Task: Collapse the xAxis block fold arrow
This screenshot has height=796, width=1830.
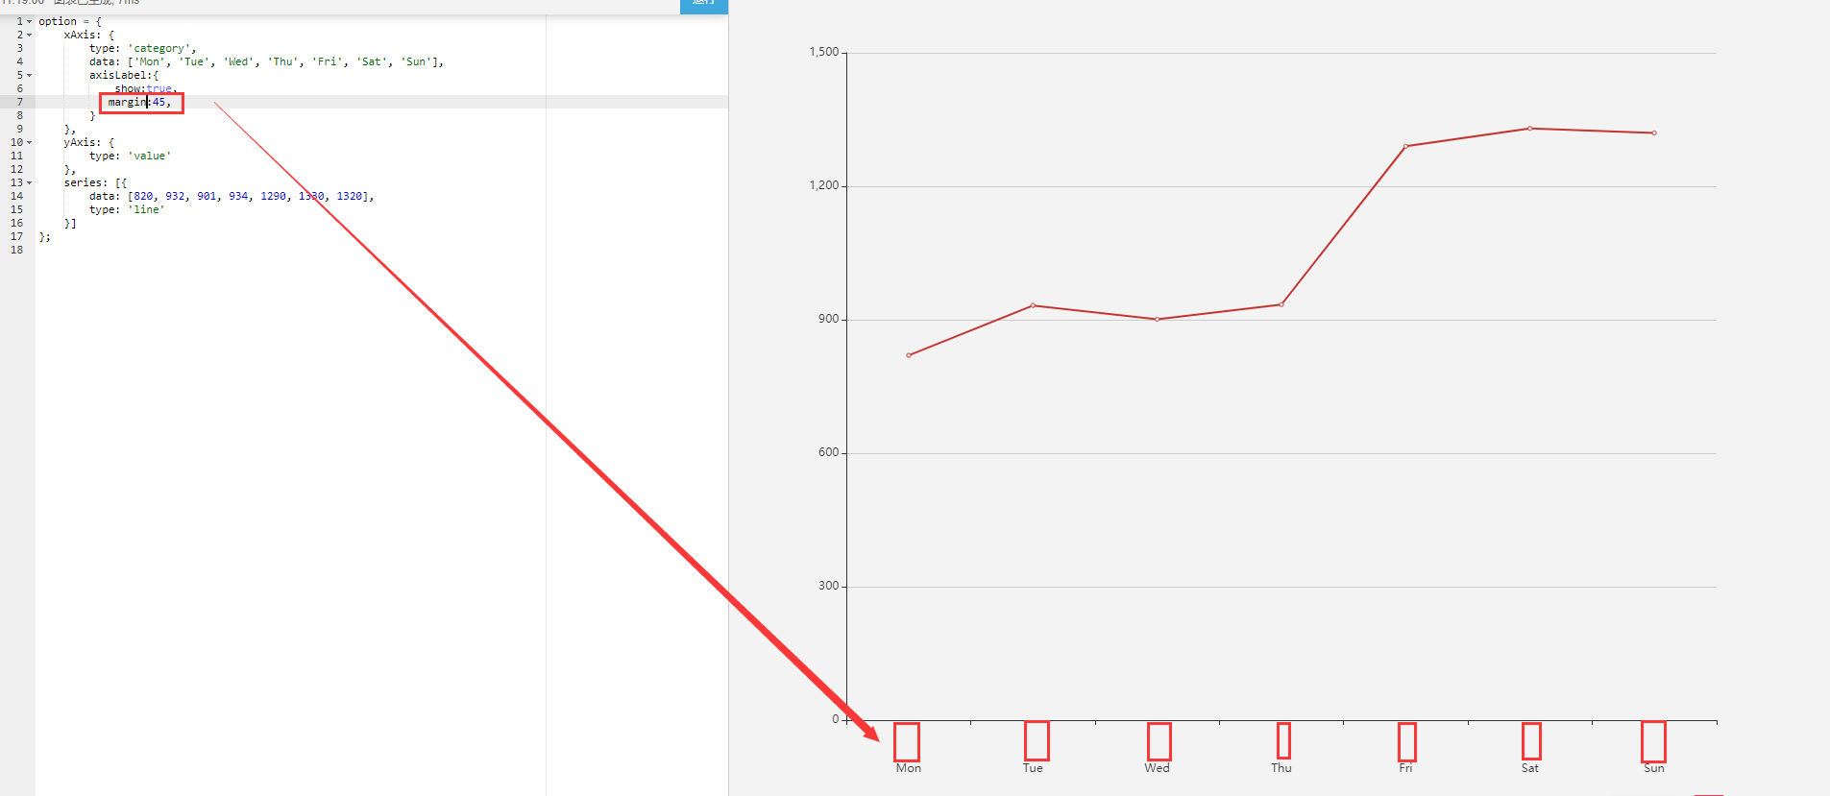Action: pos(29,35)
